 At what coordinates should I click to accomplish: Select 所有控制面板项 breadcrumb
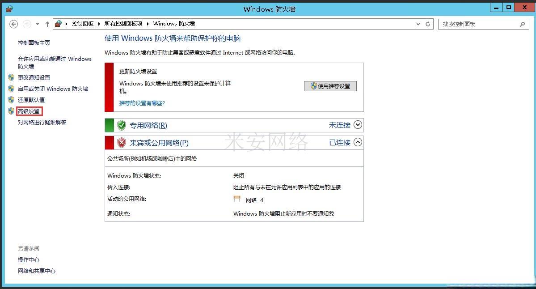pyautogui.click(x=123, y=24)
